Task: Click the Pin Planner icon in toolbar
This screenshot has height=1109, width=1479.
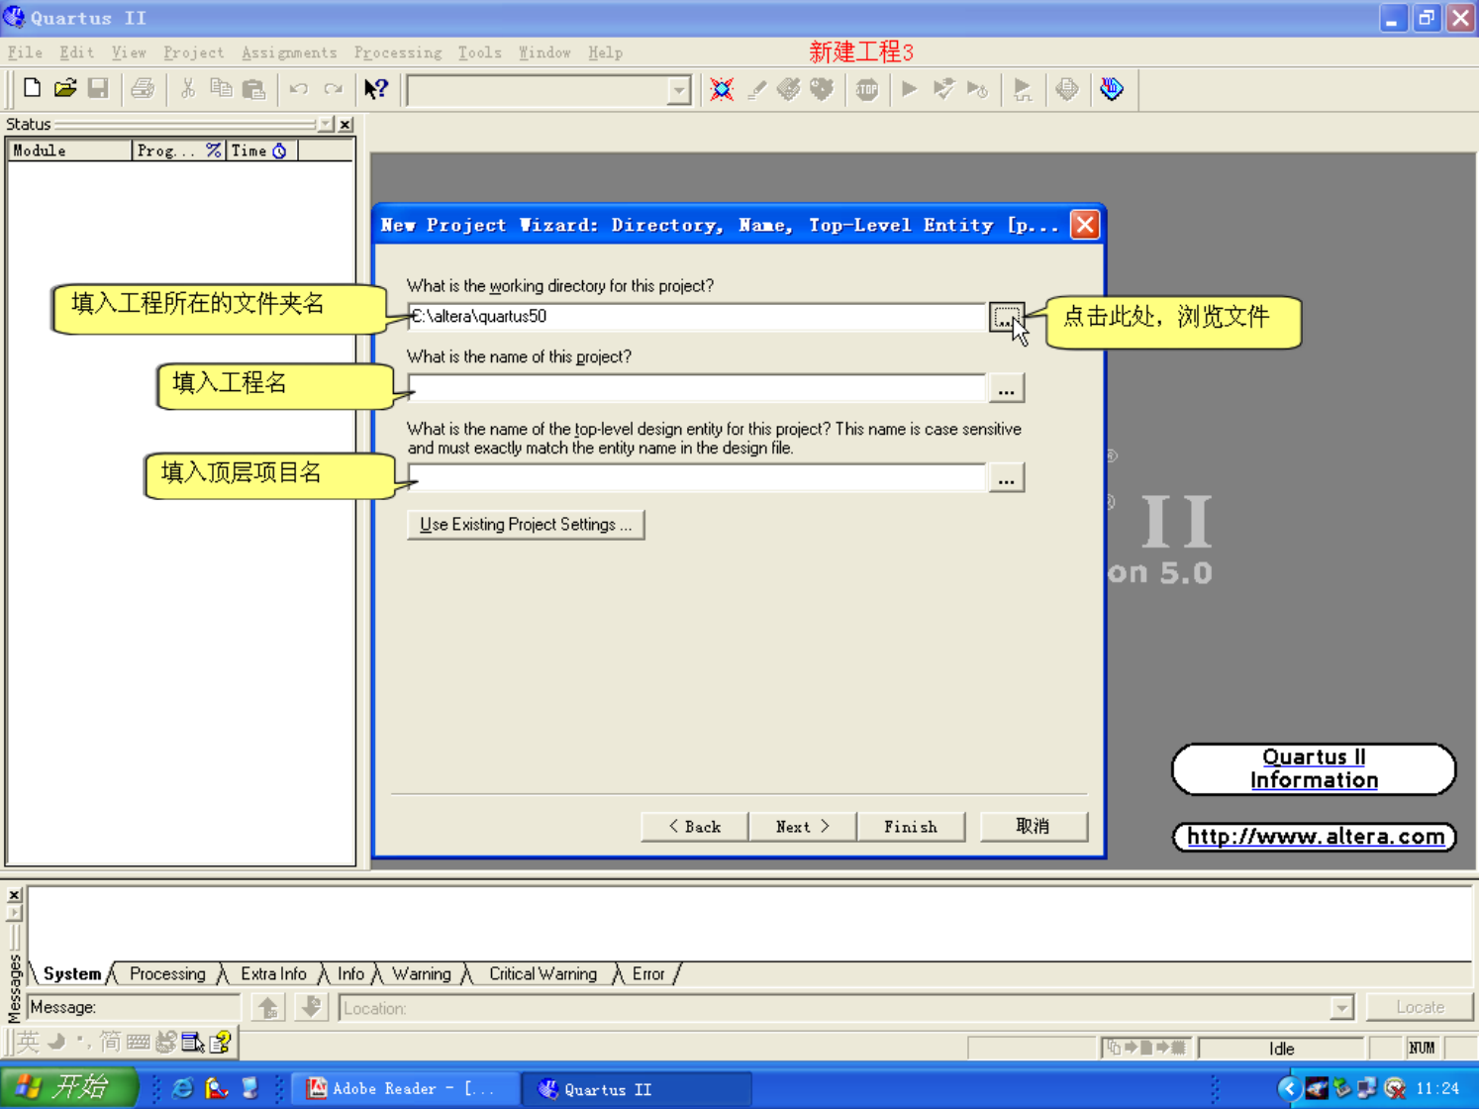Action: (x=789, y=89)
